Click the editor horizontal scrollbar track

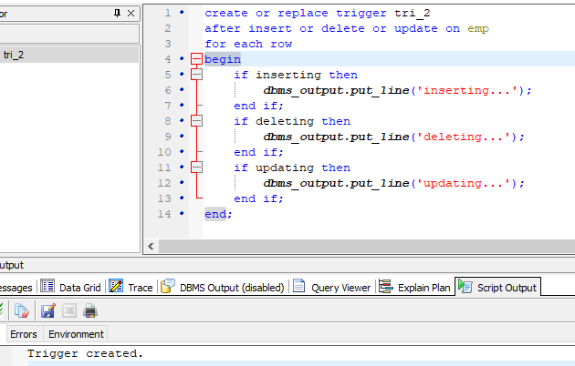[367, 246]
